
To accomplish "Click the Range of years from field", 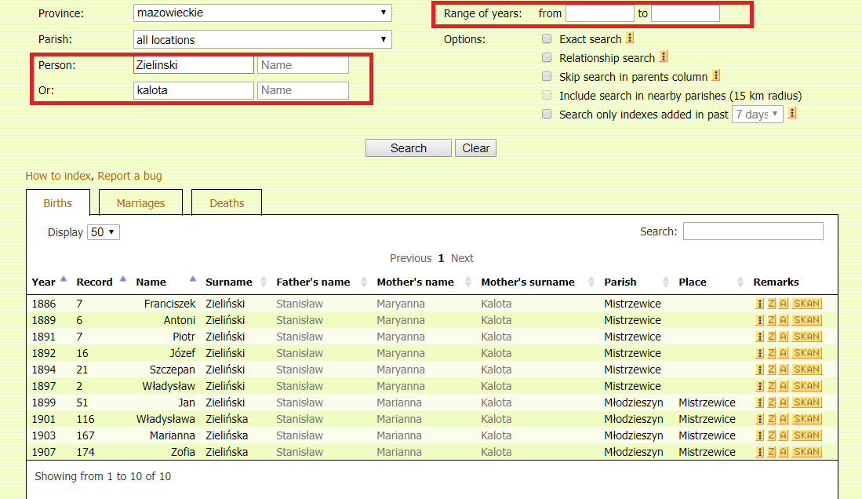I will click(x=599, y=13).
